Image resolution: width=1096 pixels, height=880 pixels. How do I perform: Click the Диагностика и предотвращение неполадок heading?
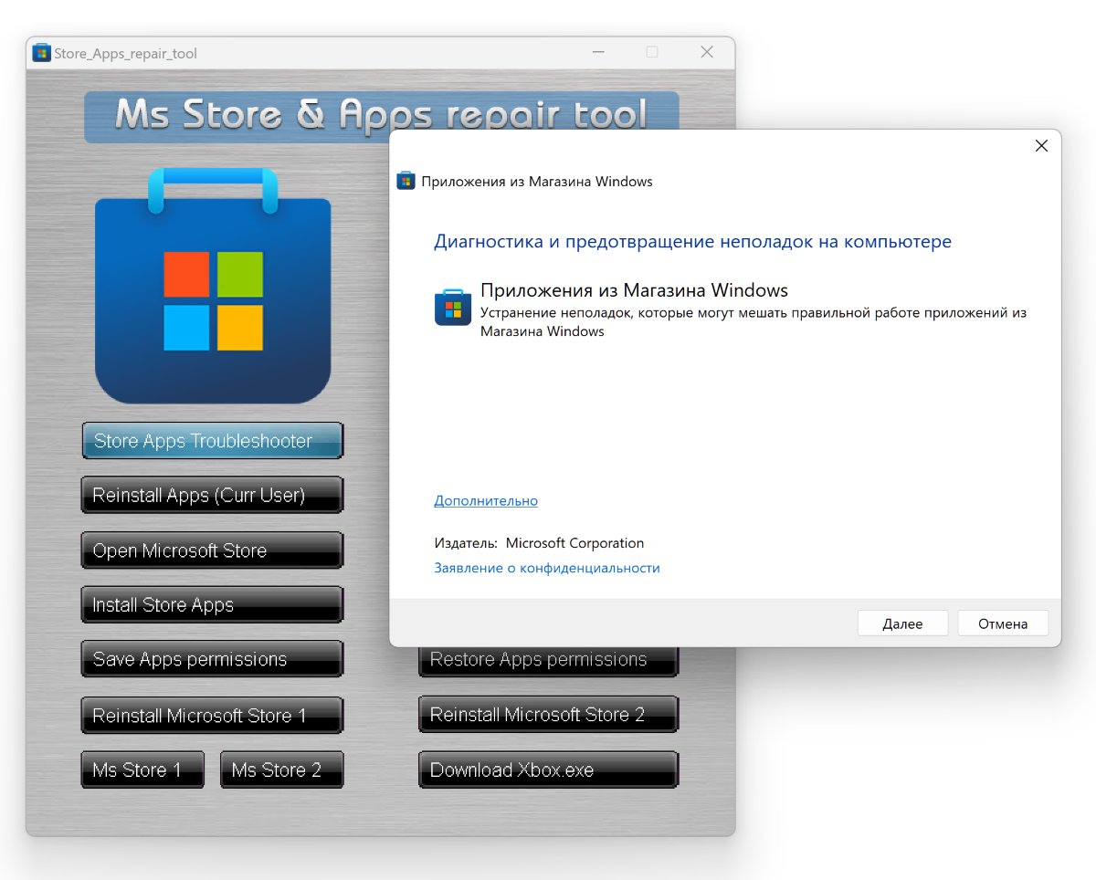coord(692,242)
